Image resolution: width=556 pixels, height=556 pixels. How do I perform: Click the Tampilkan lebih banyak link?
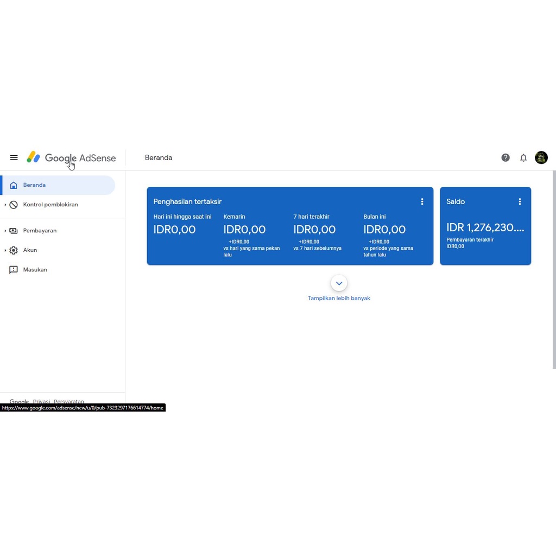(x=339, y=298)
